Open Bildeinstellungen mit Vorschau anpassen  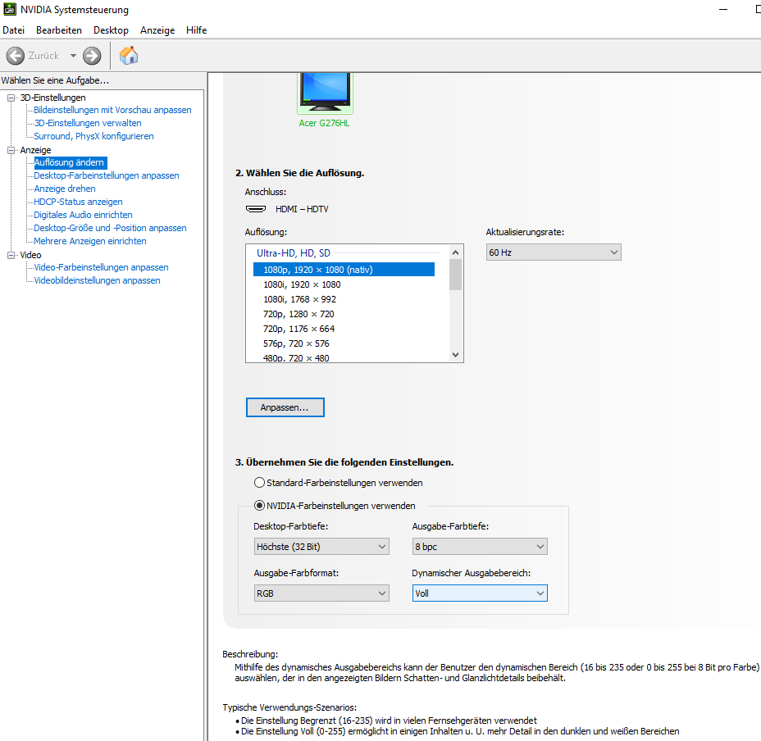tap(112, 110)
